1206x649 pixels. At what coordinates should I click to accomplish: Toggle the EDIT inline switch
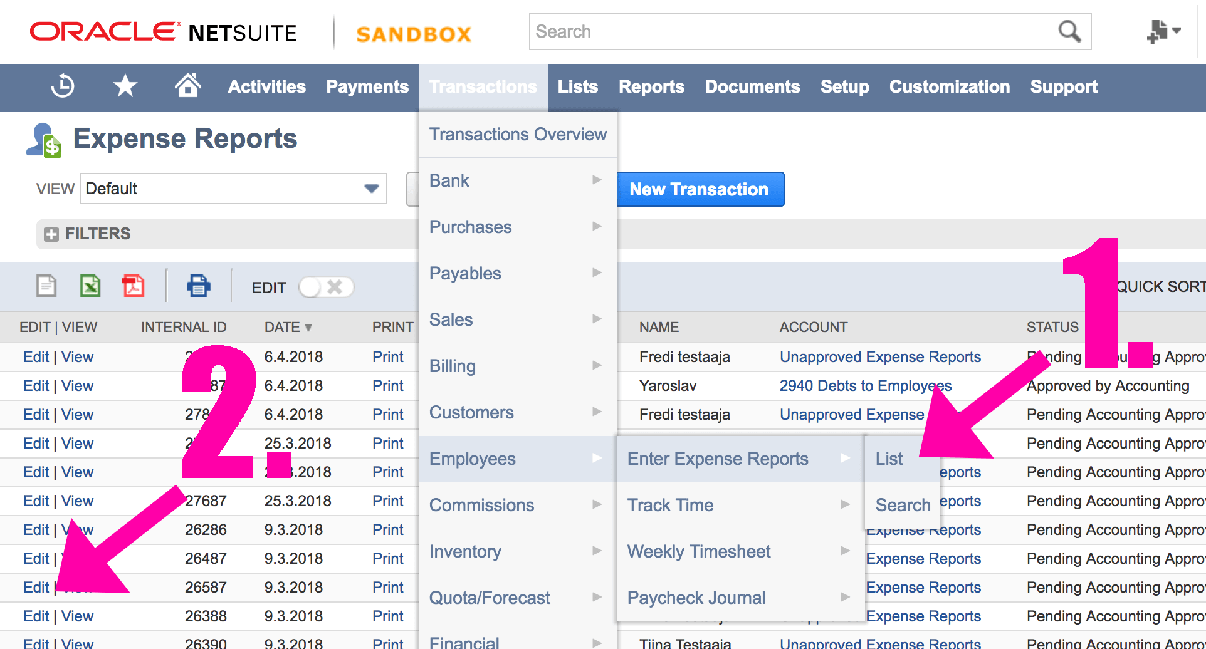coord(326,288)
